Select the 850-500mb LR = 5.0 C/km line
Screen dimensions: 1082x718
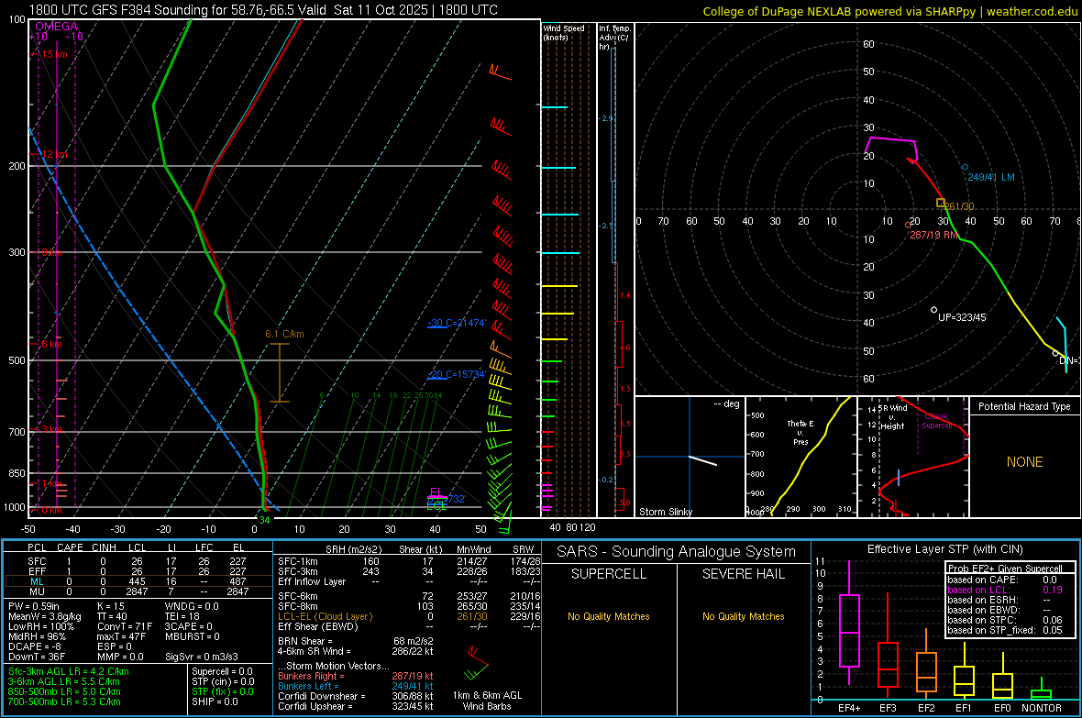point(64,691)
